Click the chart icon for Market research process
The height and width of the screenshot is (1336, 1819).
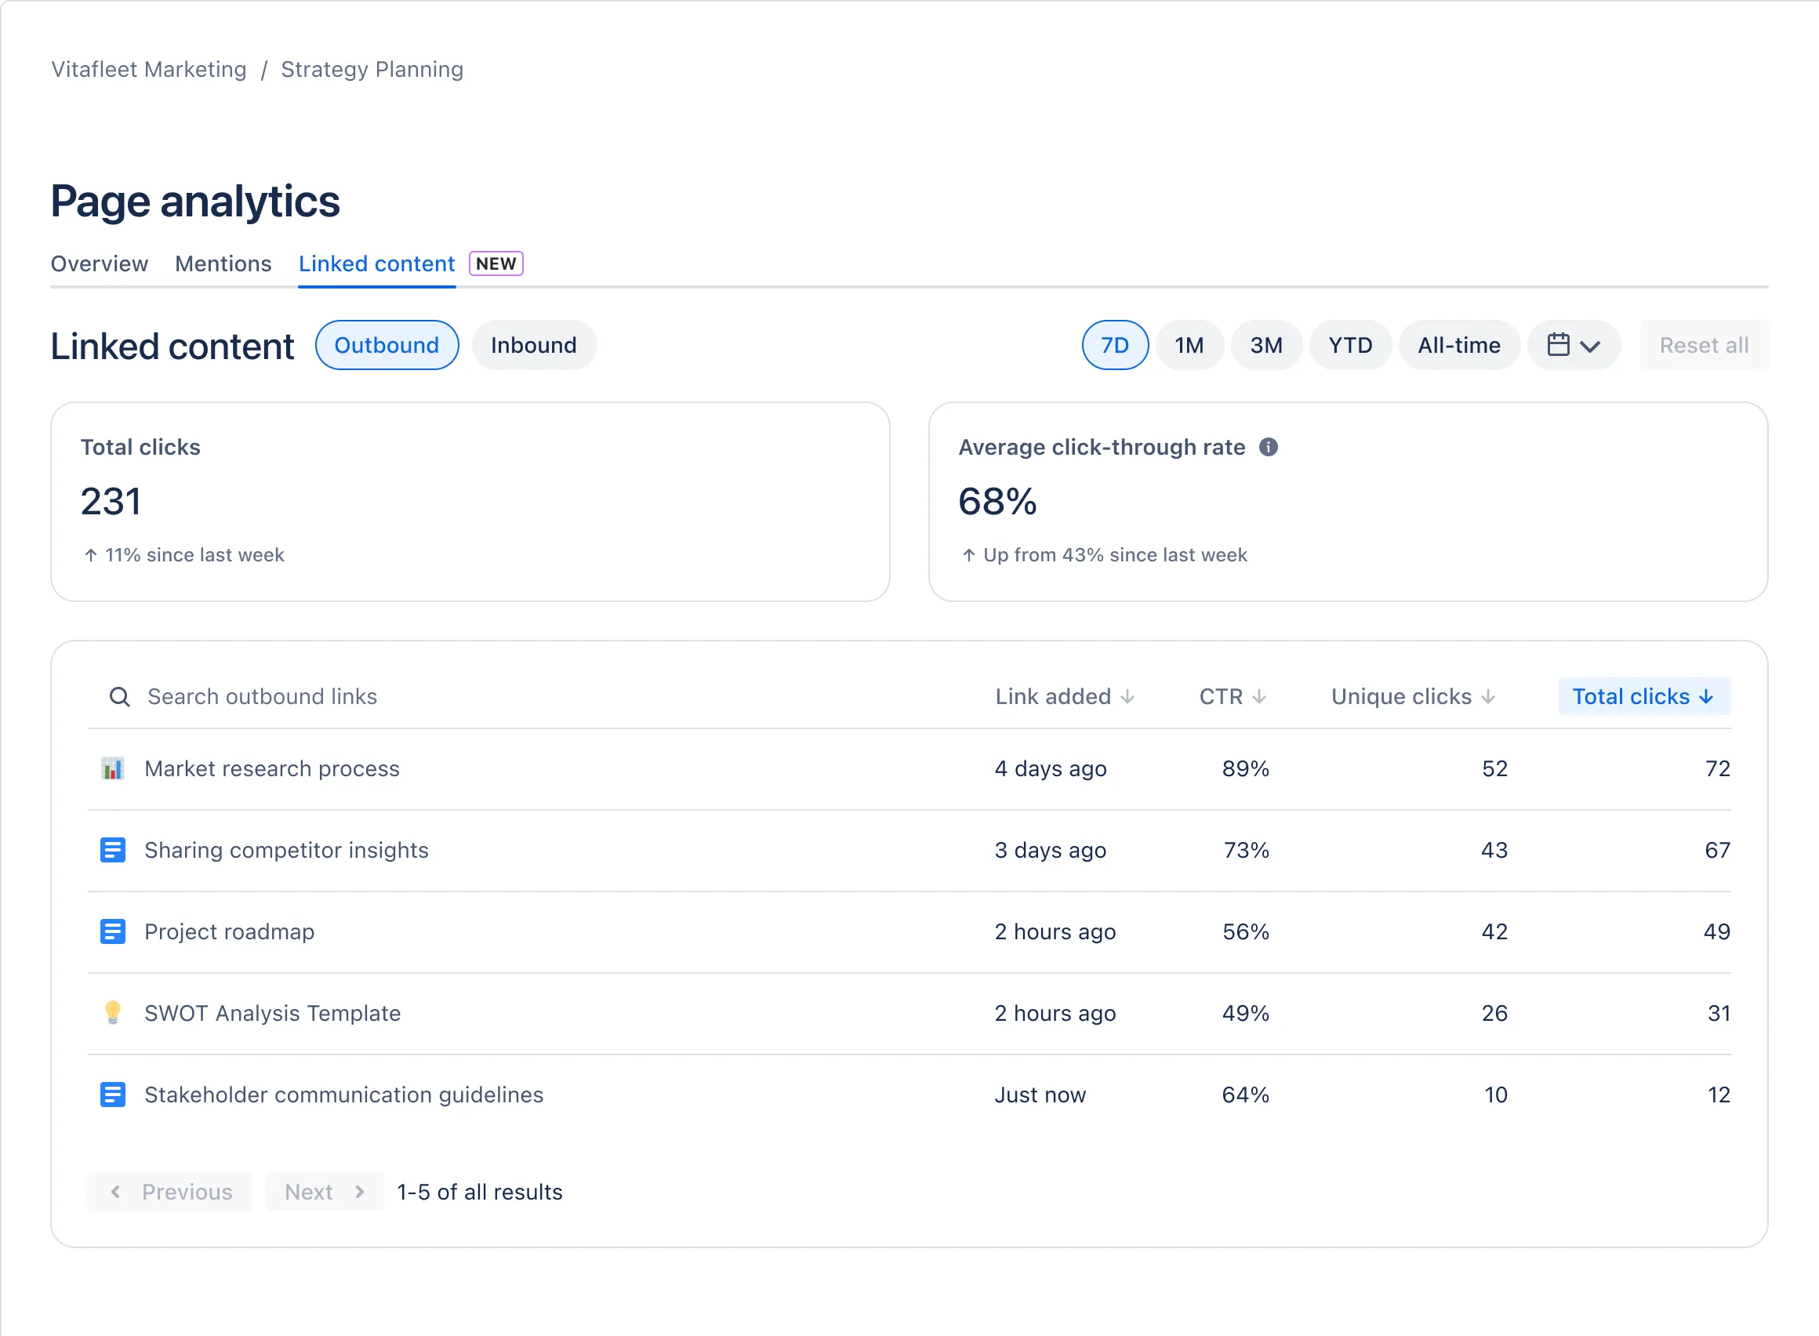[x=112, y=768]
